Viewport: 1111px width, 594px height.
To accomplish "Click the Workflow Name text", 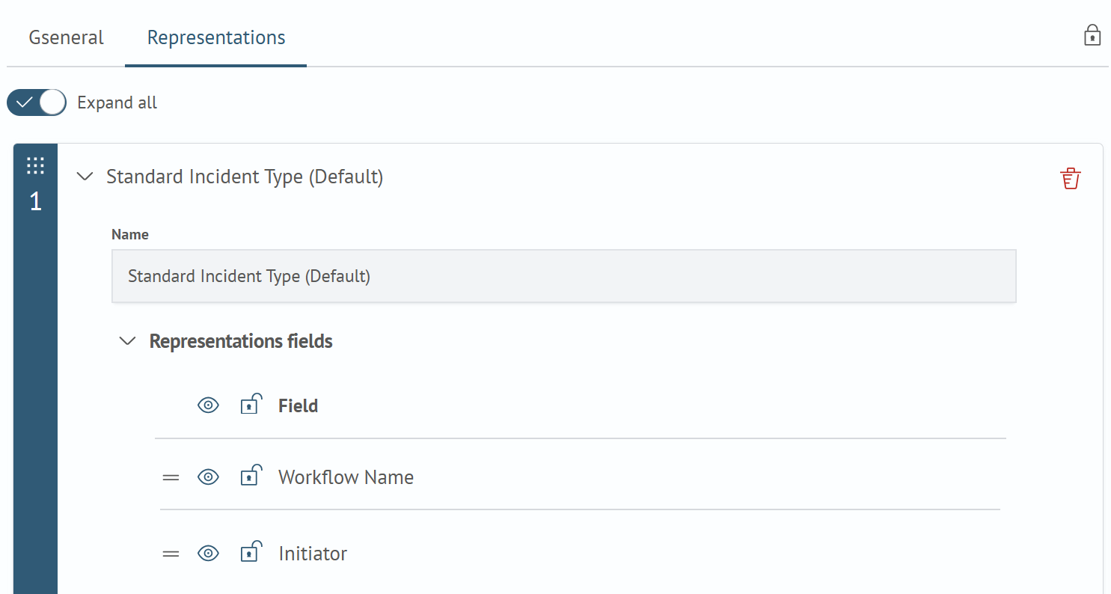I will click(346, 477).
